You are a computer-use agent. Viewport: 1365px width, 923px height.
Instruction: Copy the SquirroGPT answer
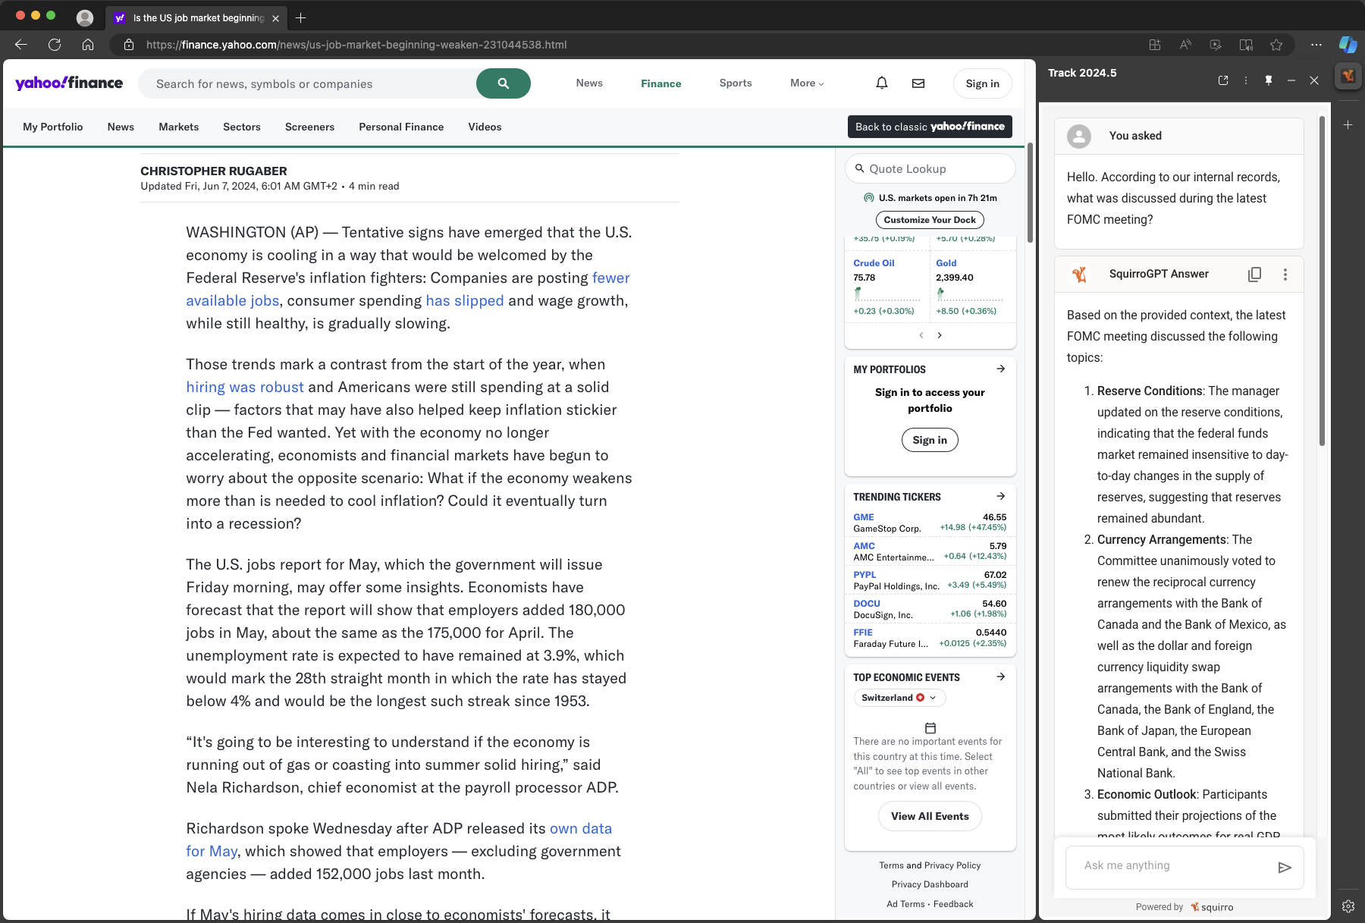coord(1255,275)
